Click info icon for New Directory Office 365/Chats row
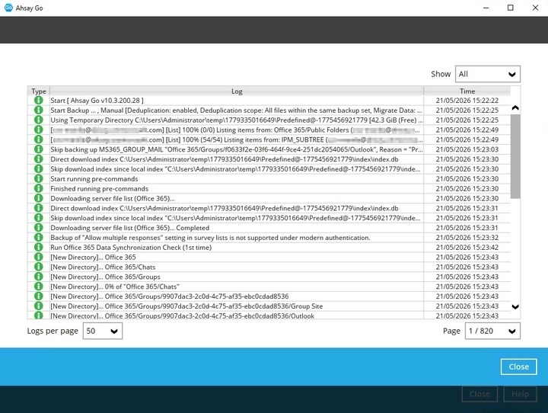 pyautogui.click(x=39, y=267)
